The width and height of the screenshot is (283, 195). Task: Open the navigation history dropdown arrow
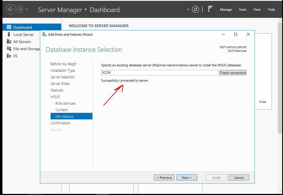pyautogui.click(x=27, y=9)
